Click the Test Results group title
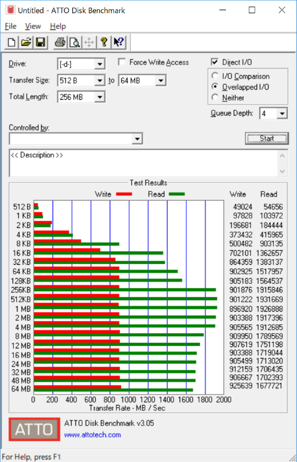The width and height of the screenshot is (297, 462). click(x=148, y=183)
